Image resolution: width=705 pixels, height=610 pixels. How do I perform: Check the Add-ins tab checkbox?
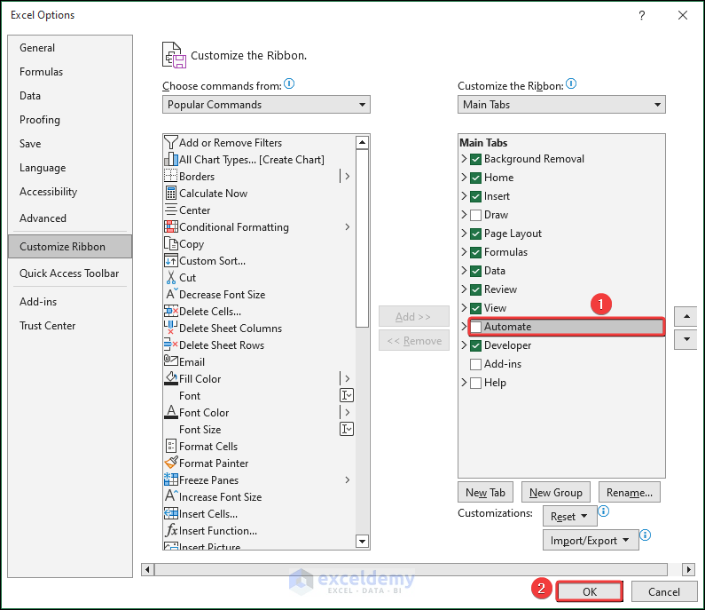[475, 364]
